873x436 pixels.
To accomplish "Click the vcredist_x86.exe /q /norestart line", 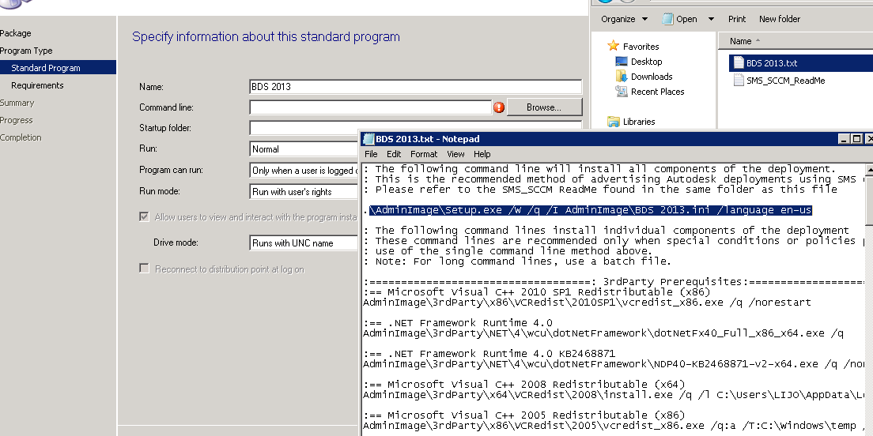I will click(587, 303).
